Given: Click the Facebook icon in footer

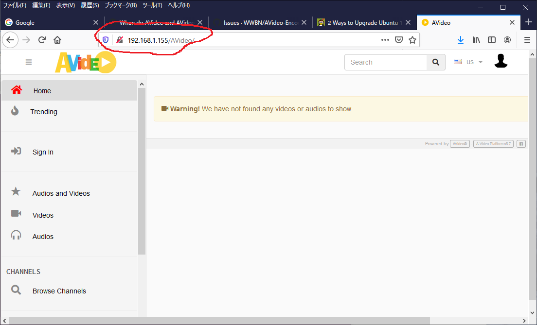Looking at the screenshot, I should (521, 144).
